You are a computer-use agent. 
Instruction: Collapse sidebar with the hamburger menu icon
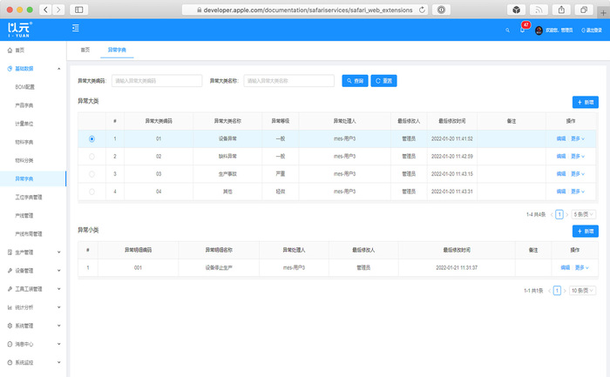(x=76, y=30)
